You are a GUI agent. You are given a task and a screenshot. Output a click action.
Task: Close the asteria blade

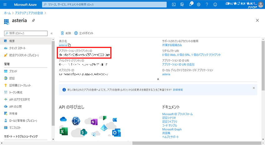tap(257, 21)
